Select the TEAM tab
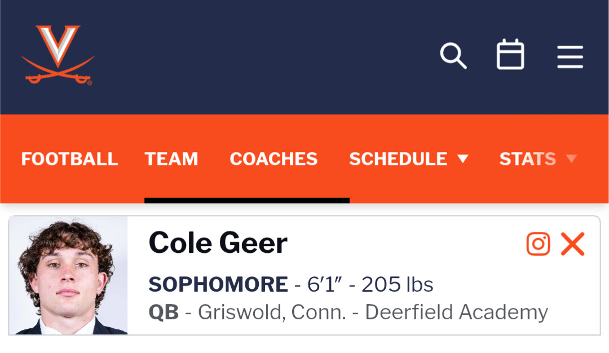609x353 pixels. click(171, 159)
